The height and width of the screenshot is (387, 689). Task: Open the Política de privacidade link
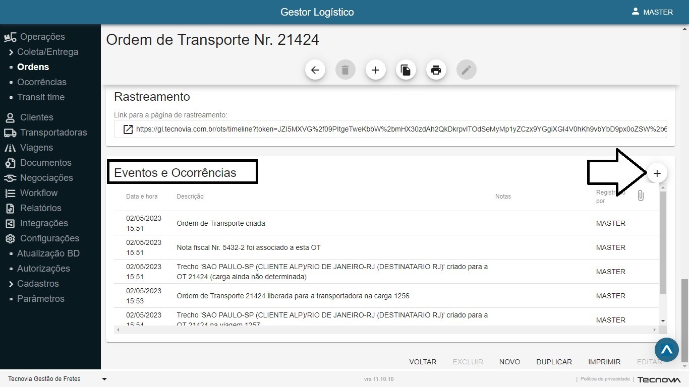pos(605,379)
